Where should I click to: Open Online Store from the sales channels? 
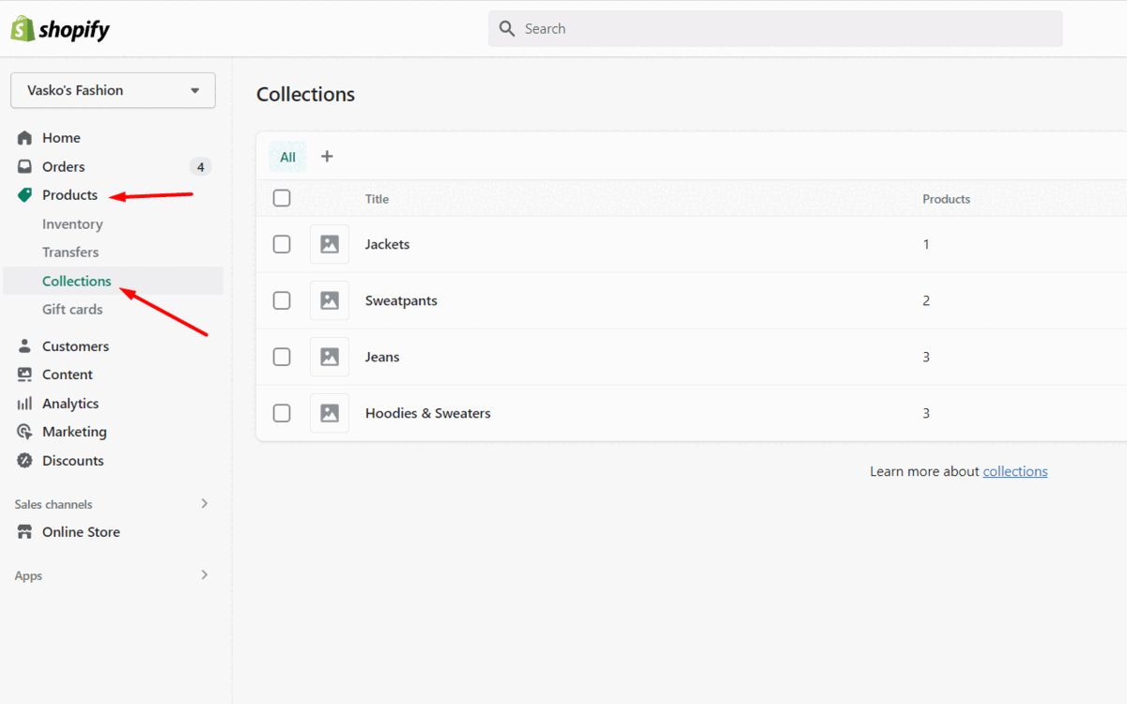[x=80, y=531]
